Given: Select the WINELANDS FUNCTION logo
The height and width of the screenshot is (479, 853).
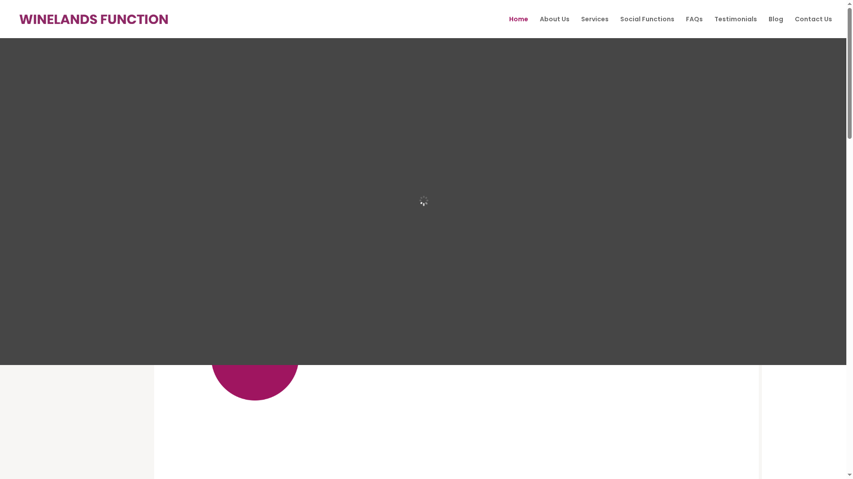Looking at the screenshot, I should coord(94,19).
